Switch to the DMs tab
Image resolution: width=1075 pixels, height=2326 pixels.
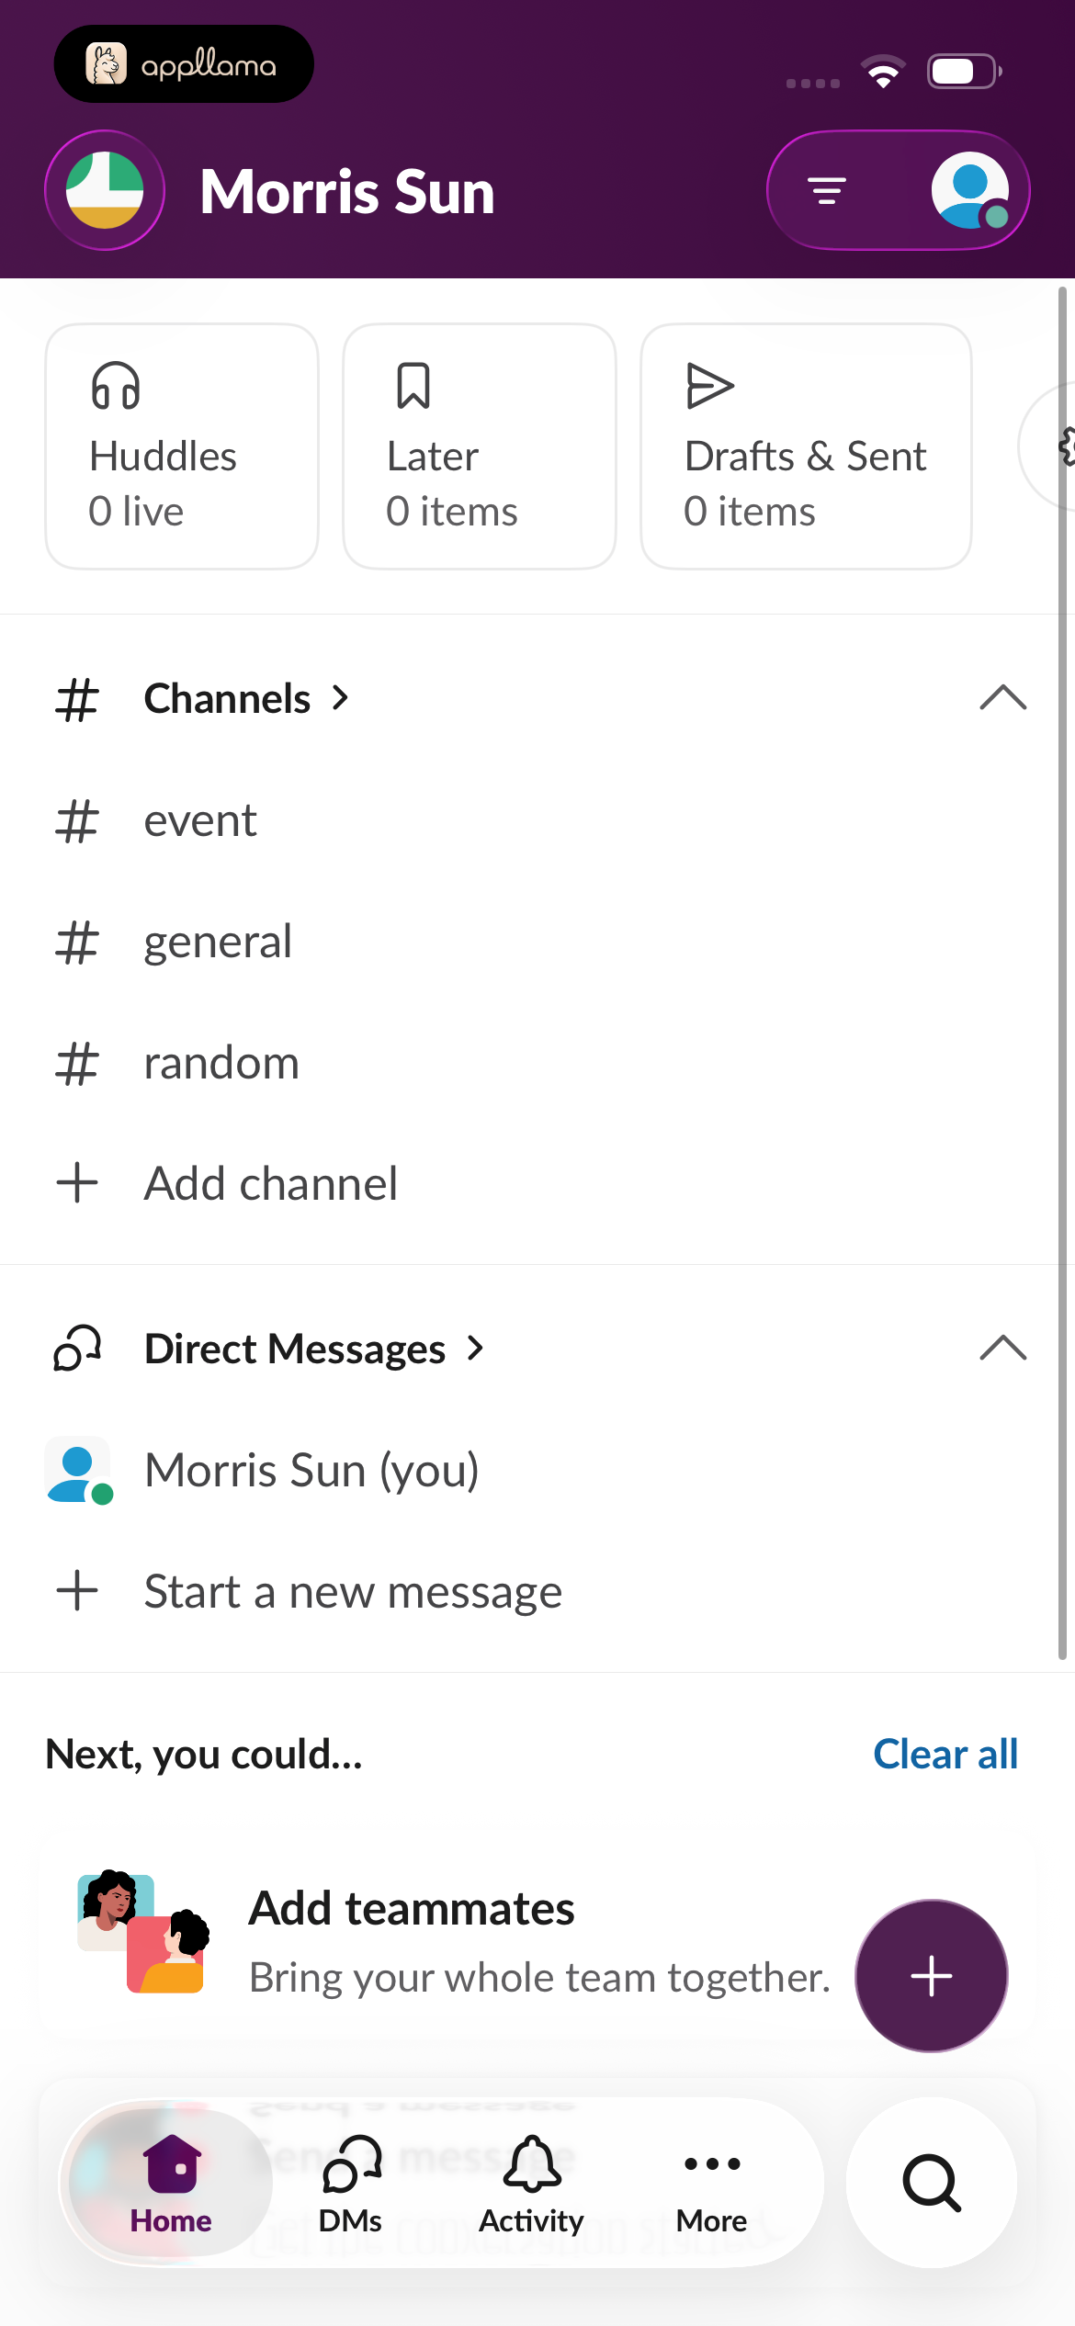point(351,2185)
